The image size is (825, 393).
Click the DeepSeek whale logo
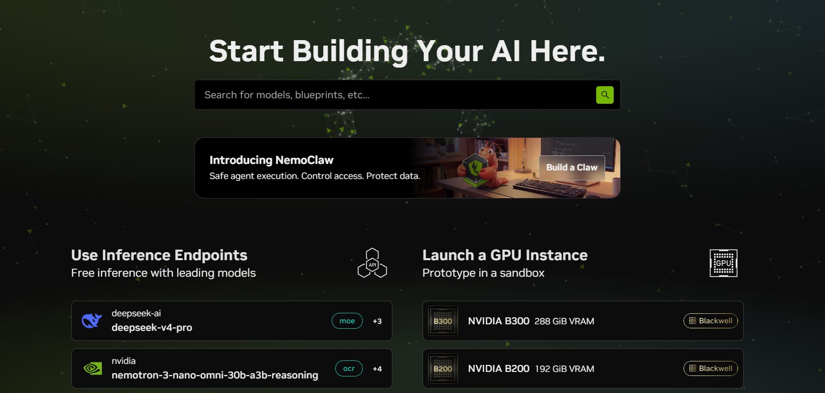tap(92, 321)
